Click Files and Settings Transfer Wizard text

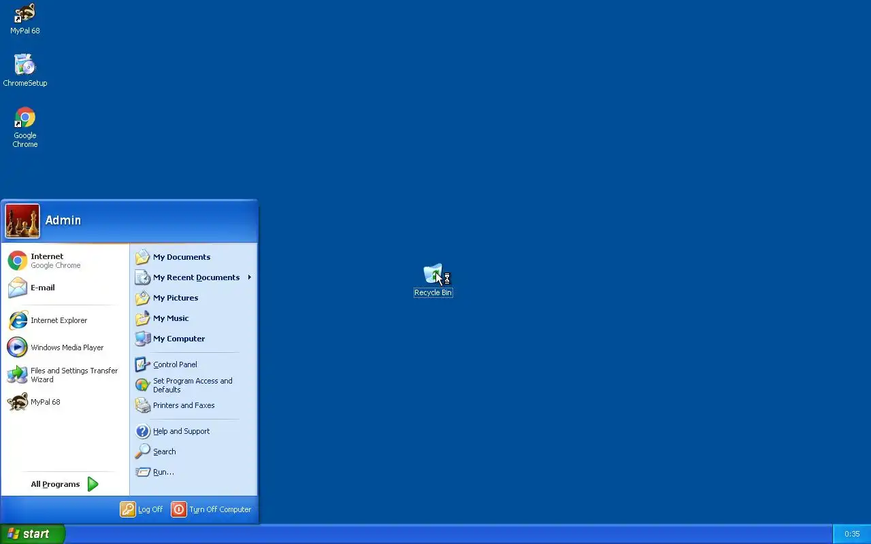(74, 375)
